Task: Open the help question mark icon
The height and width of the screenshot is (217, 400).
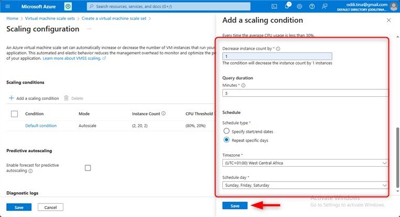Action: (x=312, y=6)
